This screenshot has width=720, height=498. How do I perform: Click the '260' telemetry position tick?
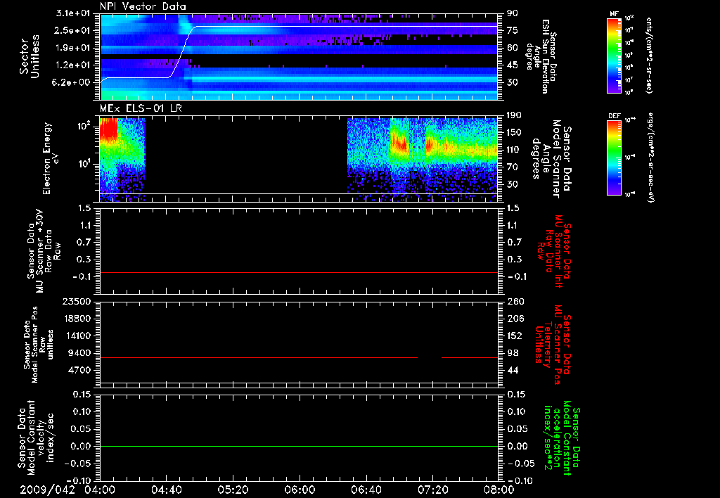pos(515,302)
